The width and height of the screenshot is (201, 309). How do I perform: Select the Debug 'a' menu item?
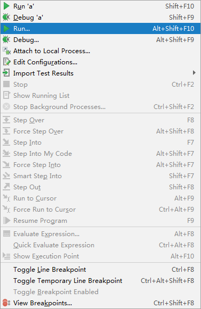point(100,18)
